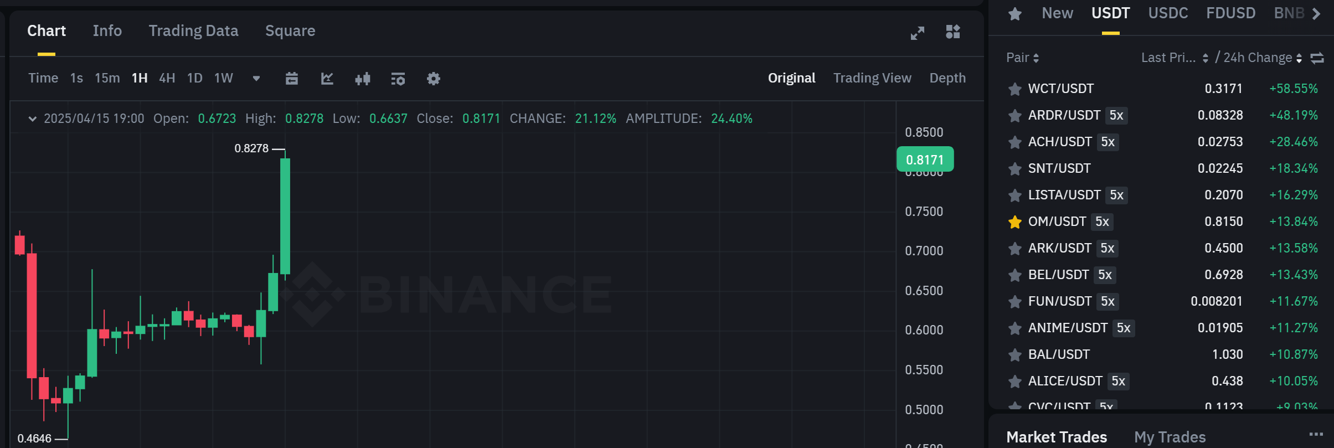Favorite the ACH/USDT pair star

click(x=1015, y=142)
